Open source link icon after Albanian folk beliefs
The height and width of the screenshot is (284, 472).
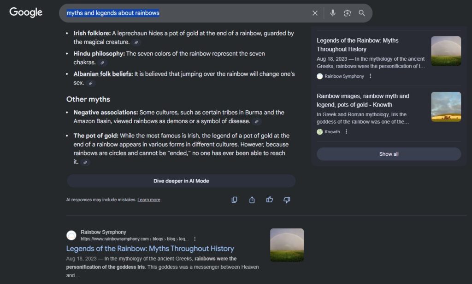91,83
